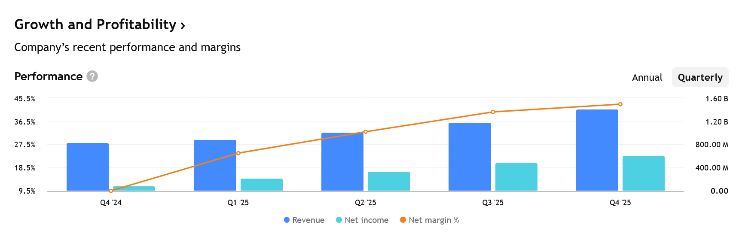Switch to the Annual view tab

coord(647,77)
